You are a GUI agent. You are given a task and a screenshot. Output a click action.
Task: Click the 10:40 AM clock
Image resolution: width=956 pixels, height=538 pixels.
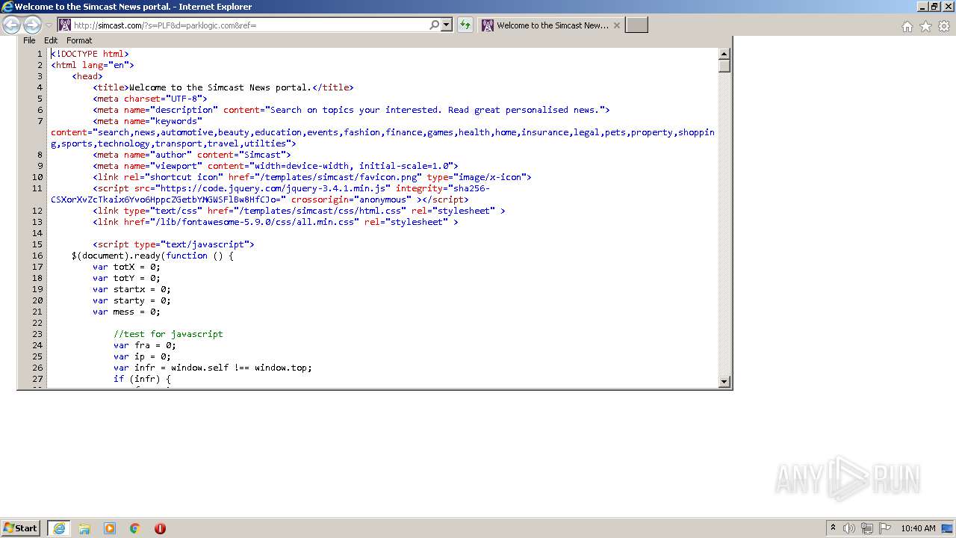tap(918, 528)
